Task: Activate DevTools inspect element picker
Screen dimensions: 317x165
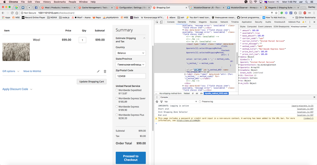Action: click(157, 22)
